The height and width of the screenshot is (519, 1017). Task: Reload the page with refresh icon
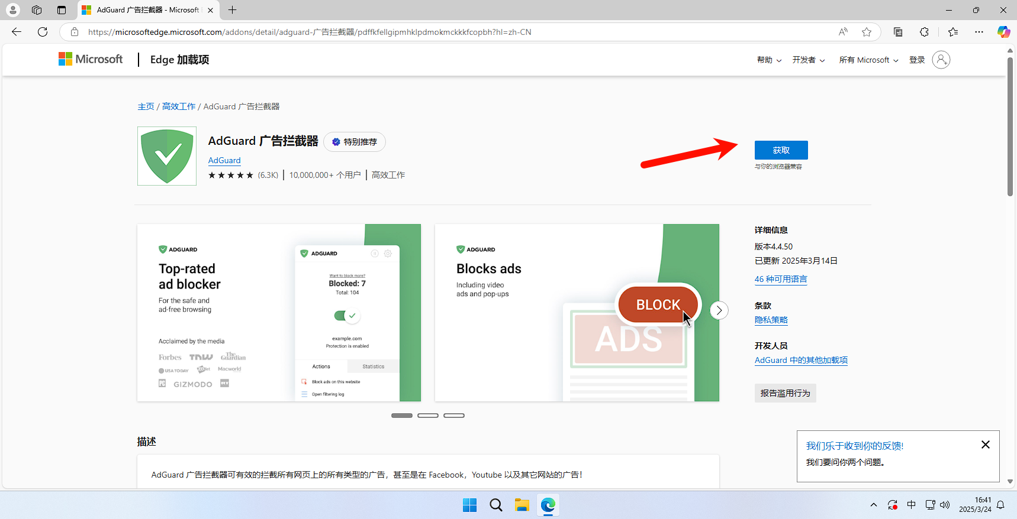click(43, 32)
